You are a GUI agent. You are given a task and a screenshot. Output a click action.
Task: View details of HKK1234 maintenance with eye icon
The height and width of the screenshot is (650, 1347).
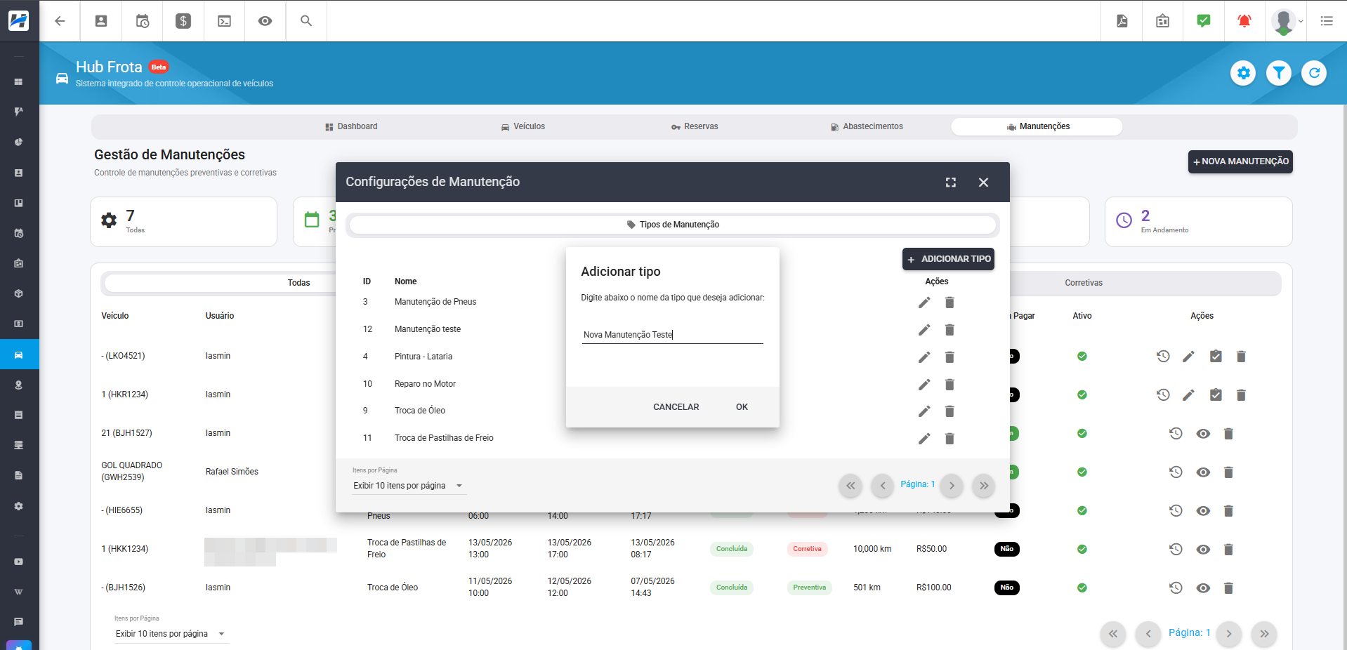[x=1203, y=550]
